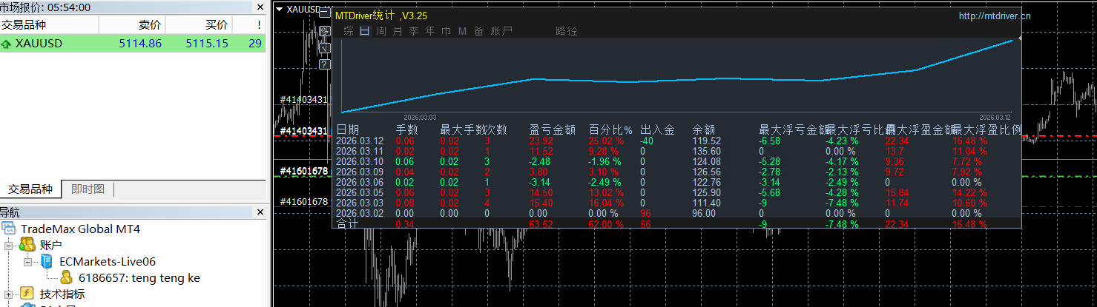This screenshot has width=1097, height=307.
Task: Click the 盈亏金额 column header
Action: (553, 129)
